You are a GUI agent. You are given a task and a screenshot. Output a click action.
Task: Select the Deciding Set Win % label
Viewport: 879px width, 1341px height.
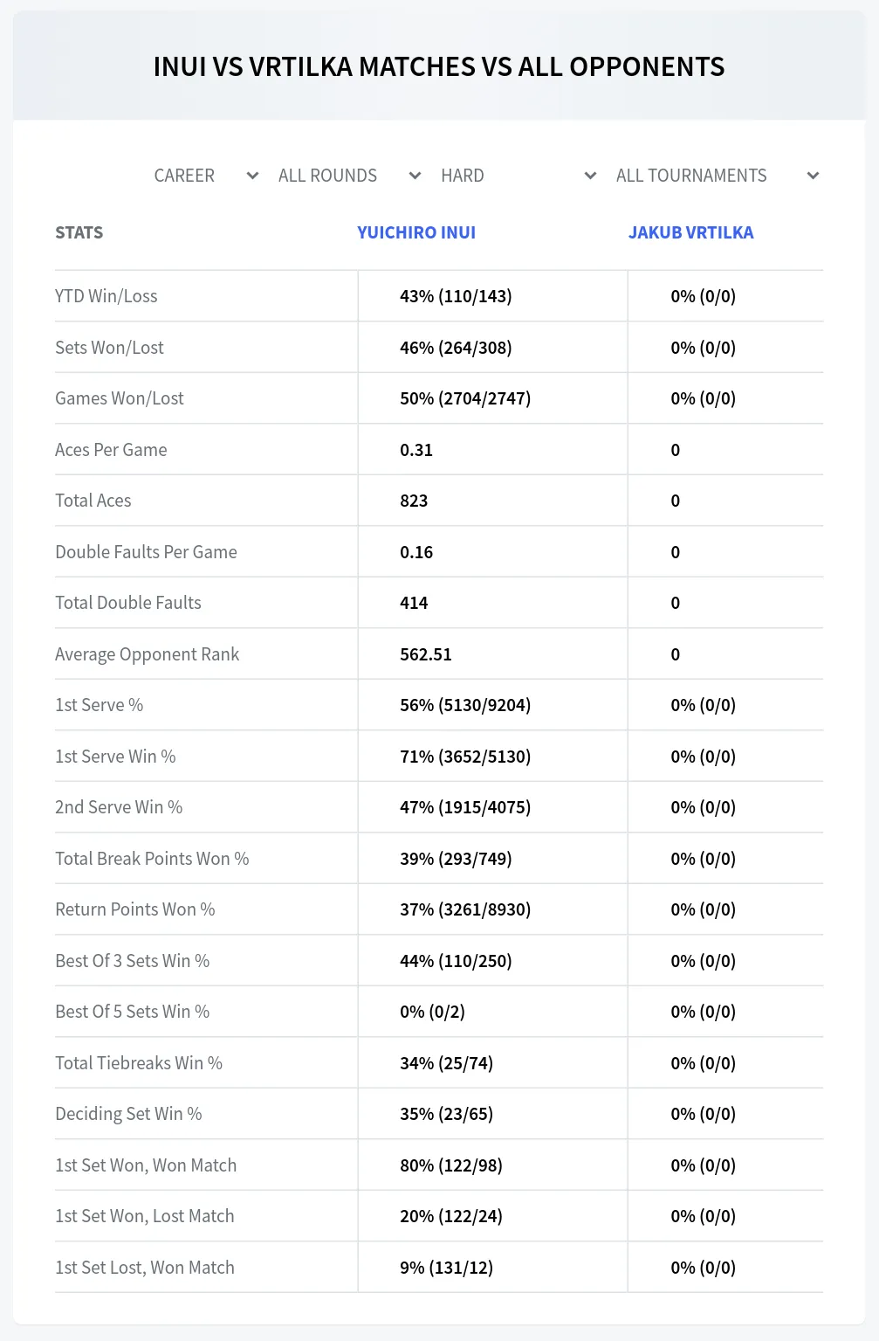pos(128,1114)
